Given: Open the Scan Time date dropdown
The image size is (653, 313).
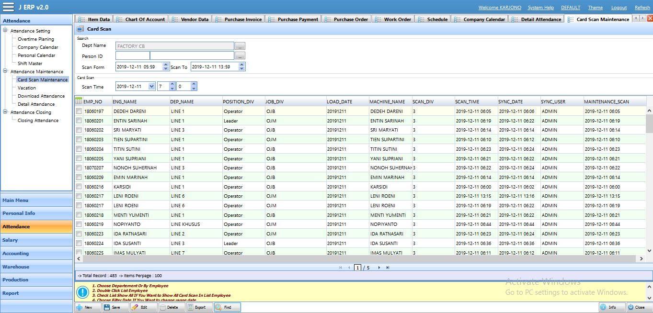Looking at the screenshot, I should point(152,87).
